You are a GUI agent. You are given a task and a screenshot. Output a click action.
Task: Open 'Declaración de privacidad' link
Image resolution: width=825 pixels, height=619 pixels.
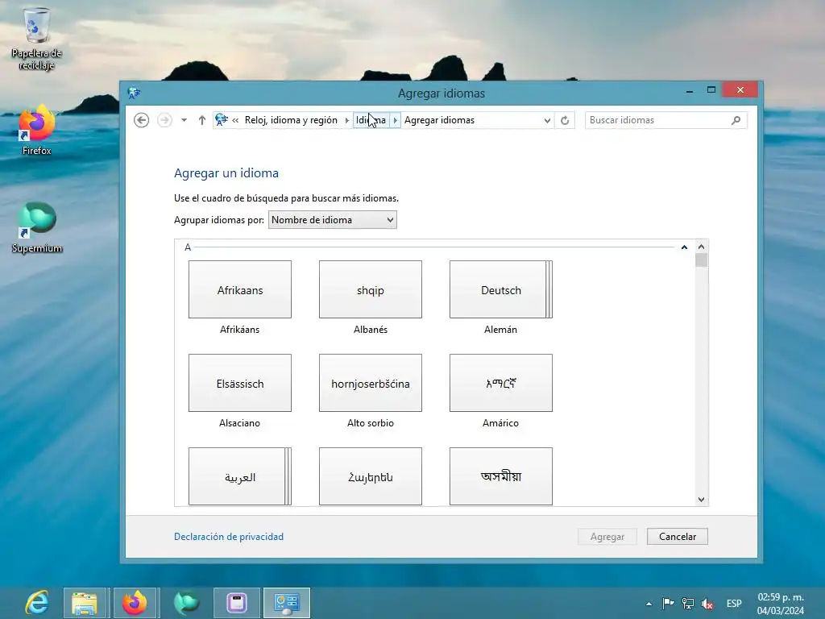click(x=229, y=536)
